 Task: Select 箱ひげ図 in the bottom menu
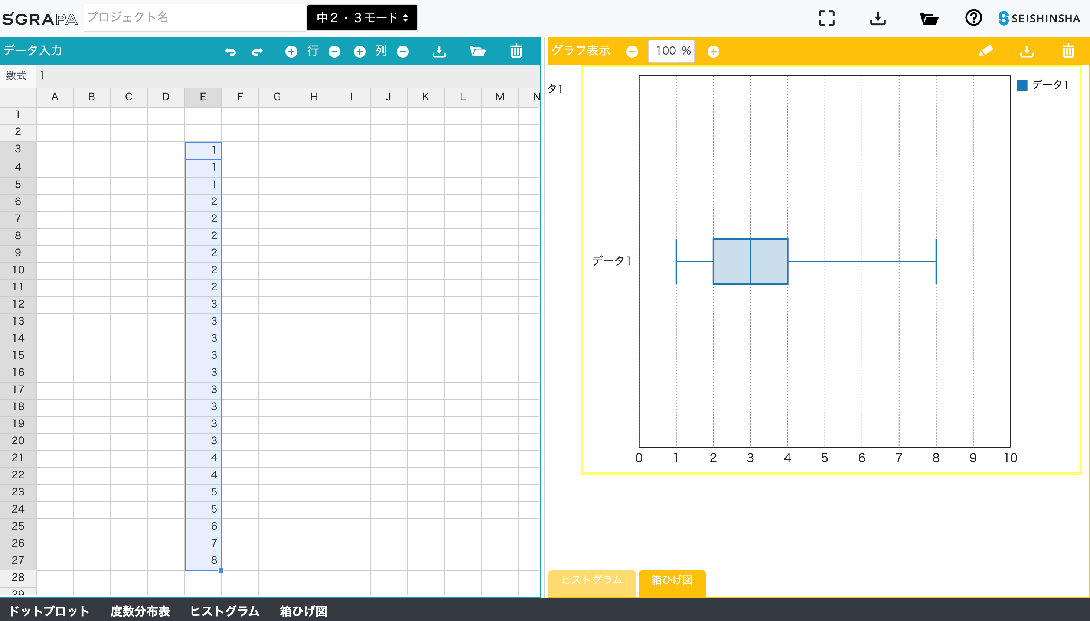pyautogui.click(x=304, y=611)
